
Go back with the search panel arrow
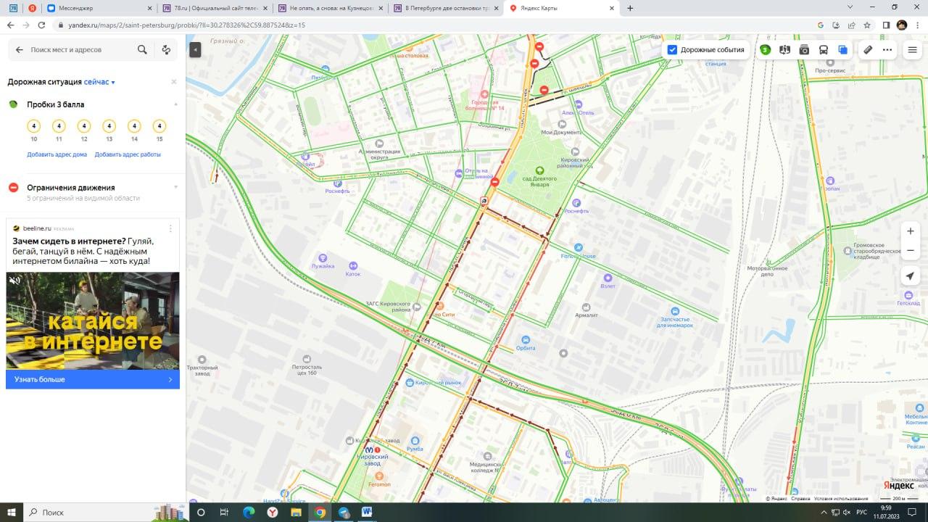pyautogui.click(x=20, y=50)
